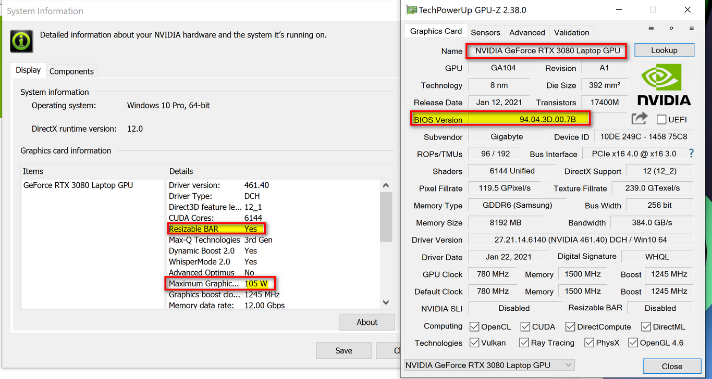Click the Advanced Optimus No row
Screen dimensions: 712x379
point(212,273)
